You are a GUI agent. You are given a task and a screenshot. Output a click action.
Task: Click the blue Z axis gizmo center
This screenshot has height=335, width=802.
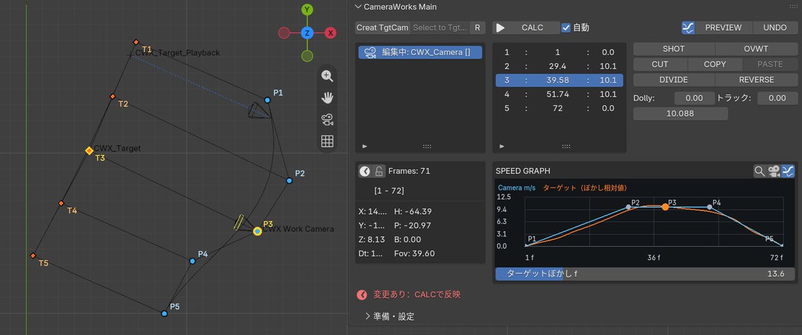pyautogui.click(x=307, y=33)
